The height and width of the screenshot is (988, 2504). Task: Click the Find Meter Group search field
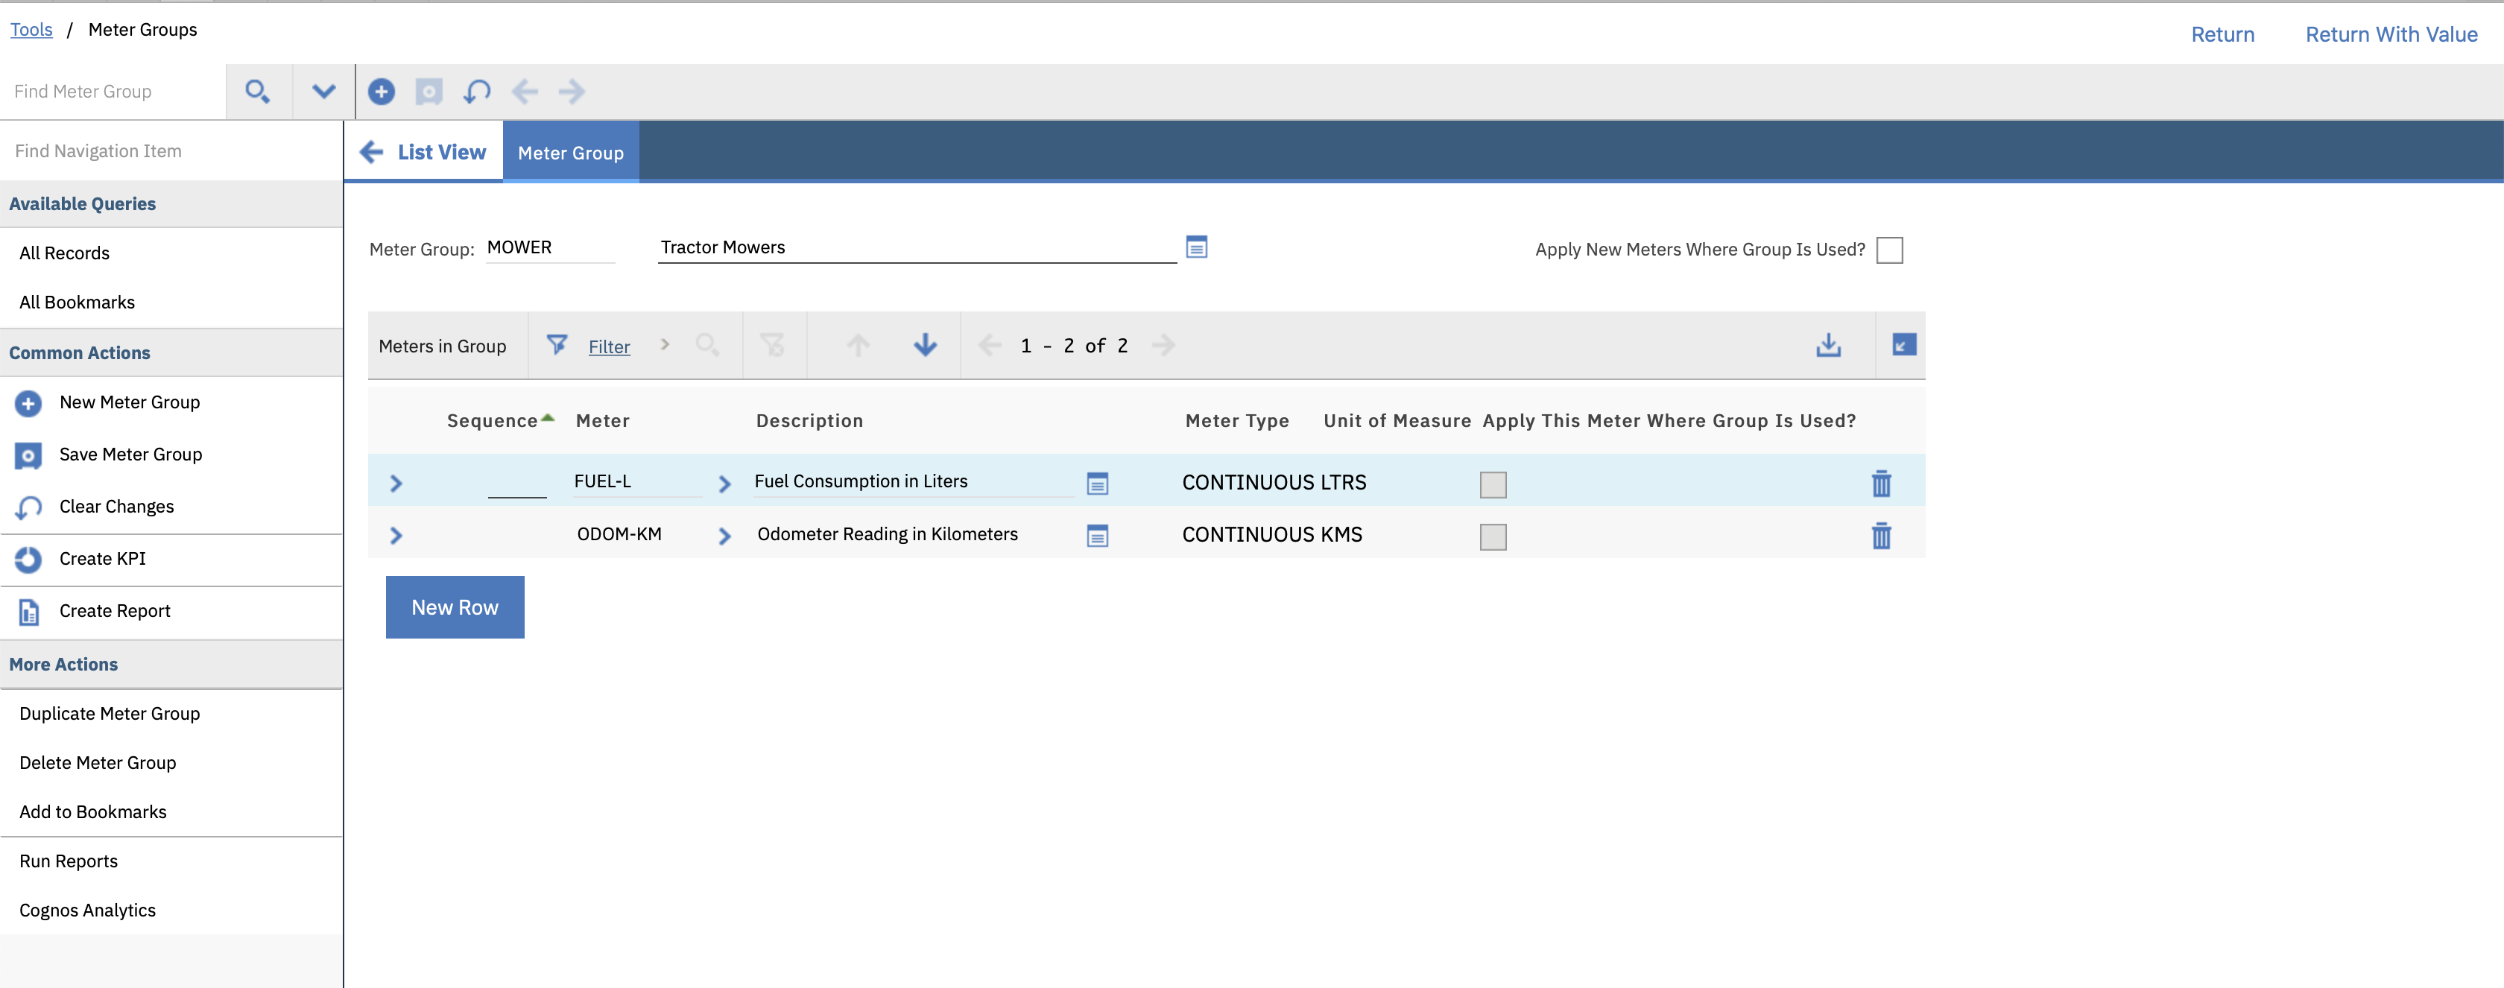(113, 92)
